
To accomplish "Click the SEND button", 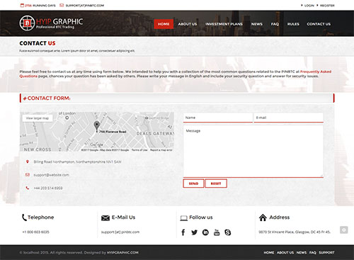I will pos(193,183).
